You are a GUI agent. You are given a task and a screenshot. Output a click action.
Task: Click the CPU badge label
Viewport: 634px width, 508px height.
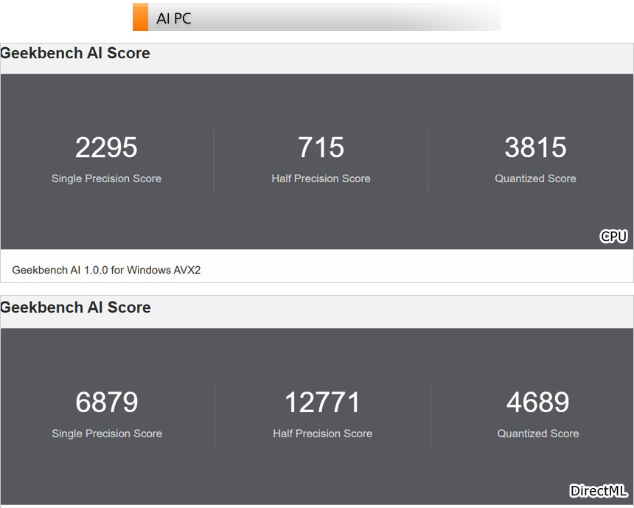tap(613, 236)
